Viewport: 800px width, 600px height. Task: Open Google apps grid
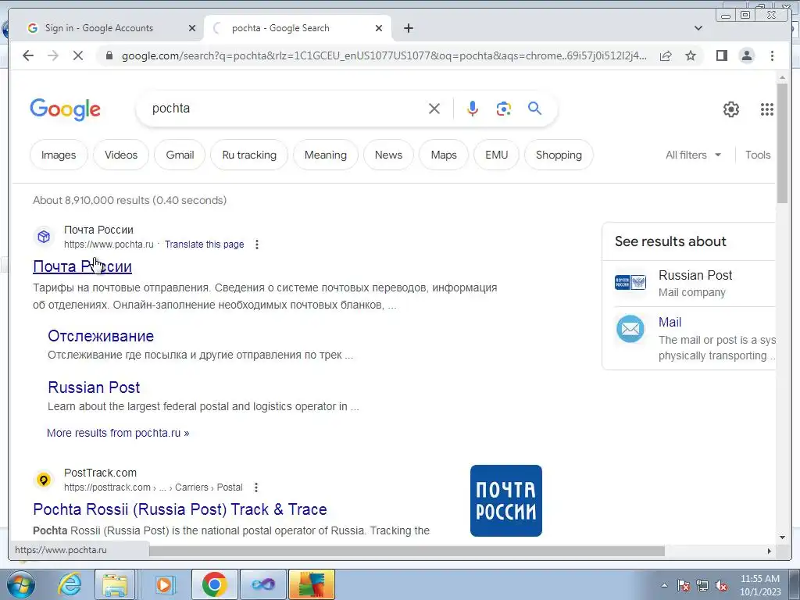click(x=767, y=109)
